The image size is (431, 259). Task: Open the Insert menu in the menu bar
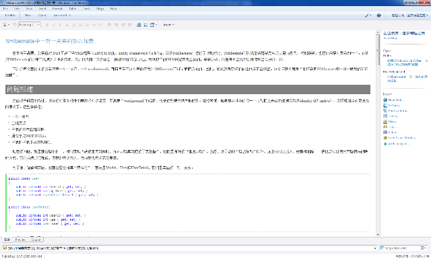click(42, 9)
